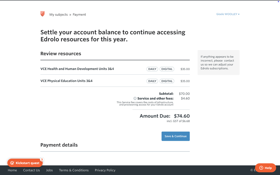The image size is (280, 175).
Task: Visit the Jobs footer link
Action: click(49, 170)
